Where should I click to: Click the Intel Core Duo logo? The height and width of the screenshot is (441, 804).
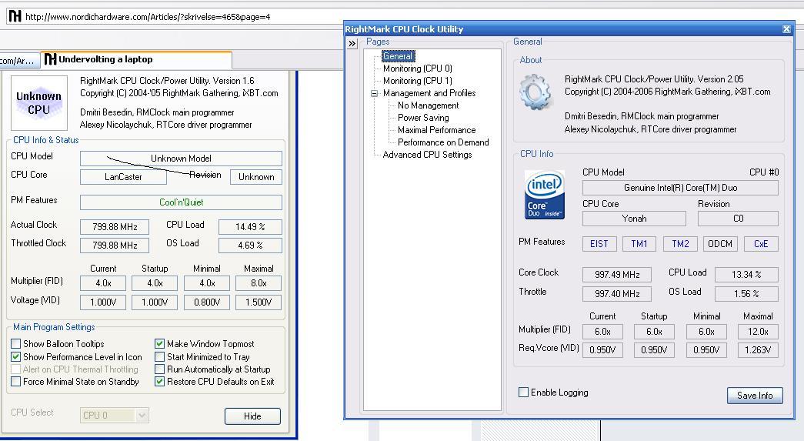coord(545,195)
